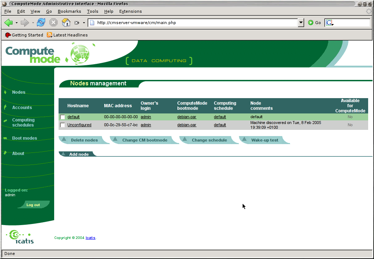The height and width of the screenshot is (259, 374).
Task: Open the About sidebar link
Action: (x=18, y=154)
